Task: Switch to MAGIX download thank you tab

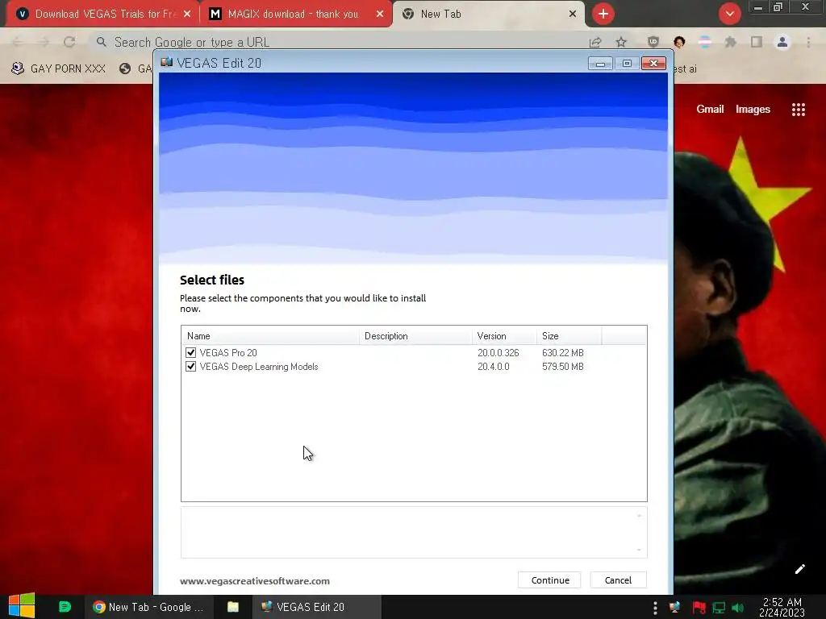Action: point(293,14)
